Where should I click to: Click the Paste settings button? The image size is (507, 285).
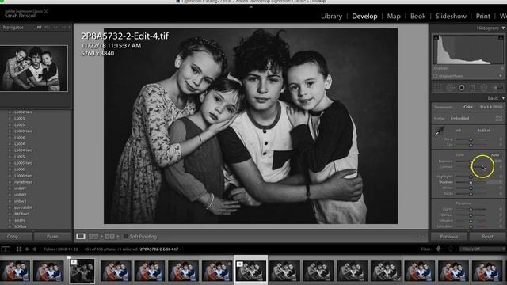[52, 237]
